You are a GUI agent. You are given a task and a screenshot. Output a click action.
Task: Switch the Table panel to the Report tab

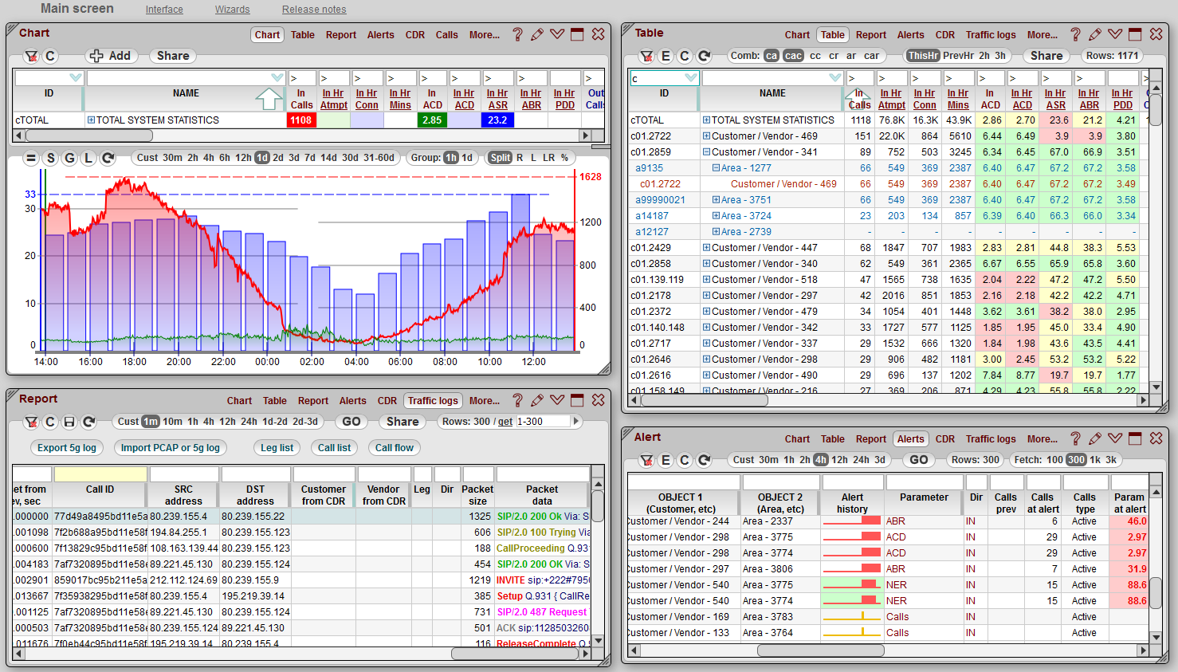[871, 34]
